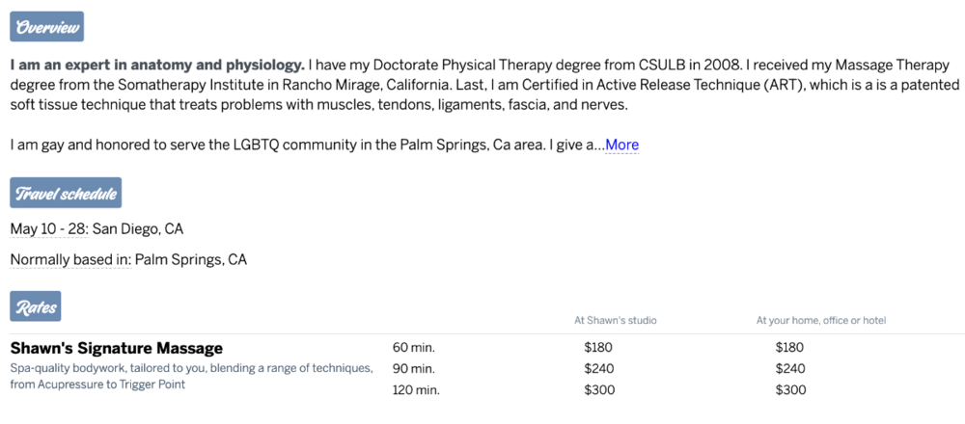Click the $240 studio price
This screenshot has width=965, height=424.
tap(599, 369)
